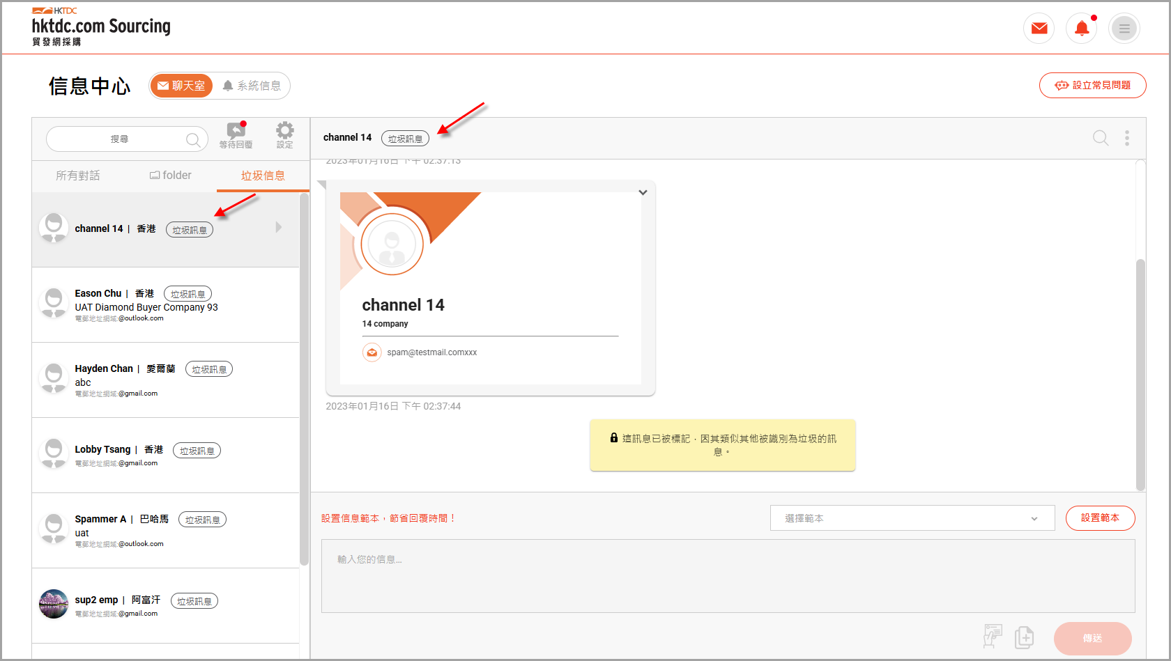Click the spam@testmail.comxxx email address

click(432, 352)
